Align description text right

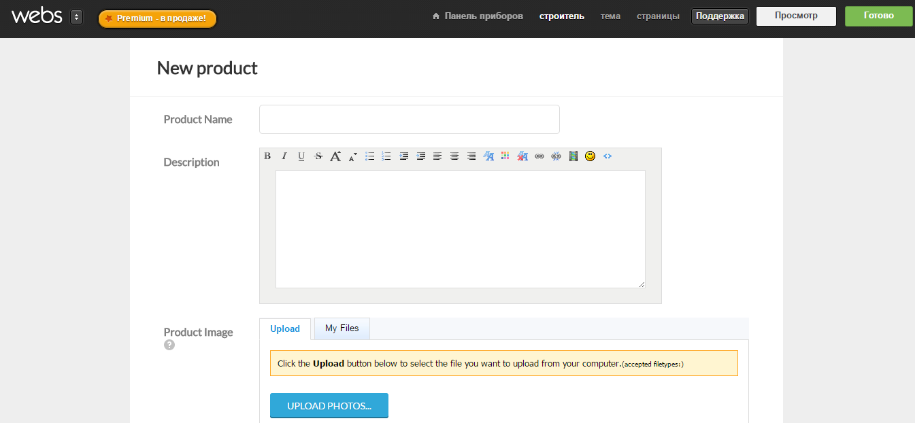(471, 156)
